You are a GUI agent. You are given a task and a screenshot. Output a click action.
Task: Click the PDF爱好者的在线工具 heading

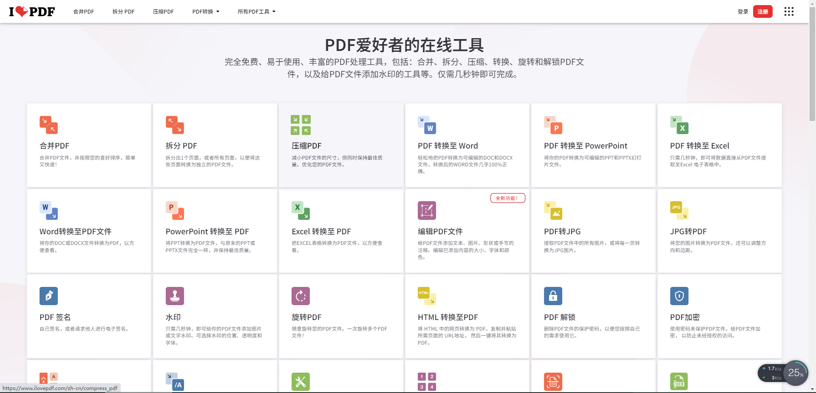point(404,45)
